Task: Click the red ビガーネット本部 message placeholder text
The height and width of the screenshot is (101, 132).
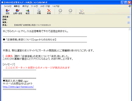Action: pyautogui.click(x=37, y=68)
